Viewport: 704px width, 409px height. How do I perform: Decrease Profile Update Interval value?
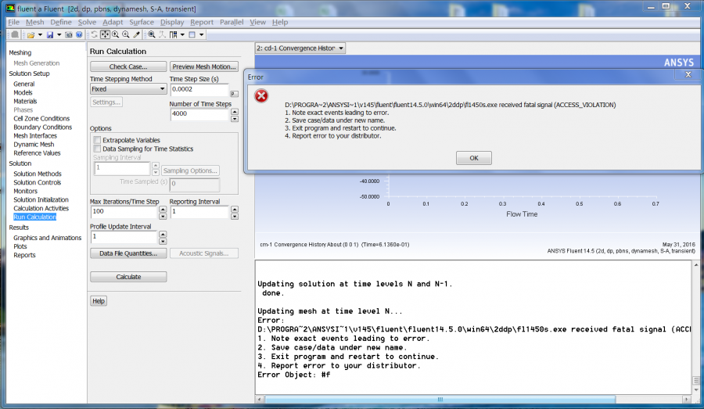[163, 241]
